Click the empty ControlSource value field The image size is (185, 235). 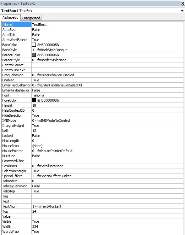click(107, 65)
